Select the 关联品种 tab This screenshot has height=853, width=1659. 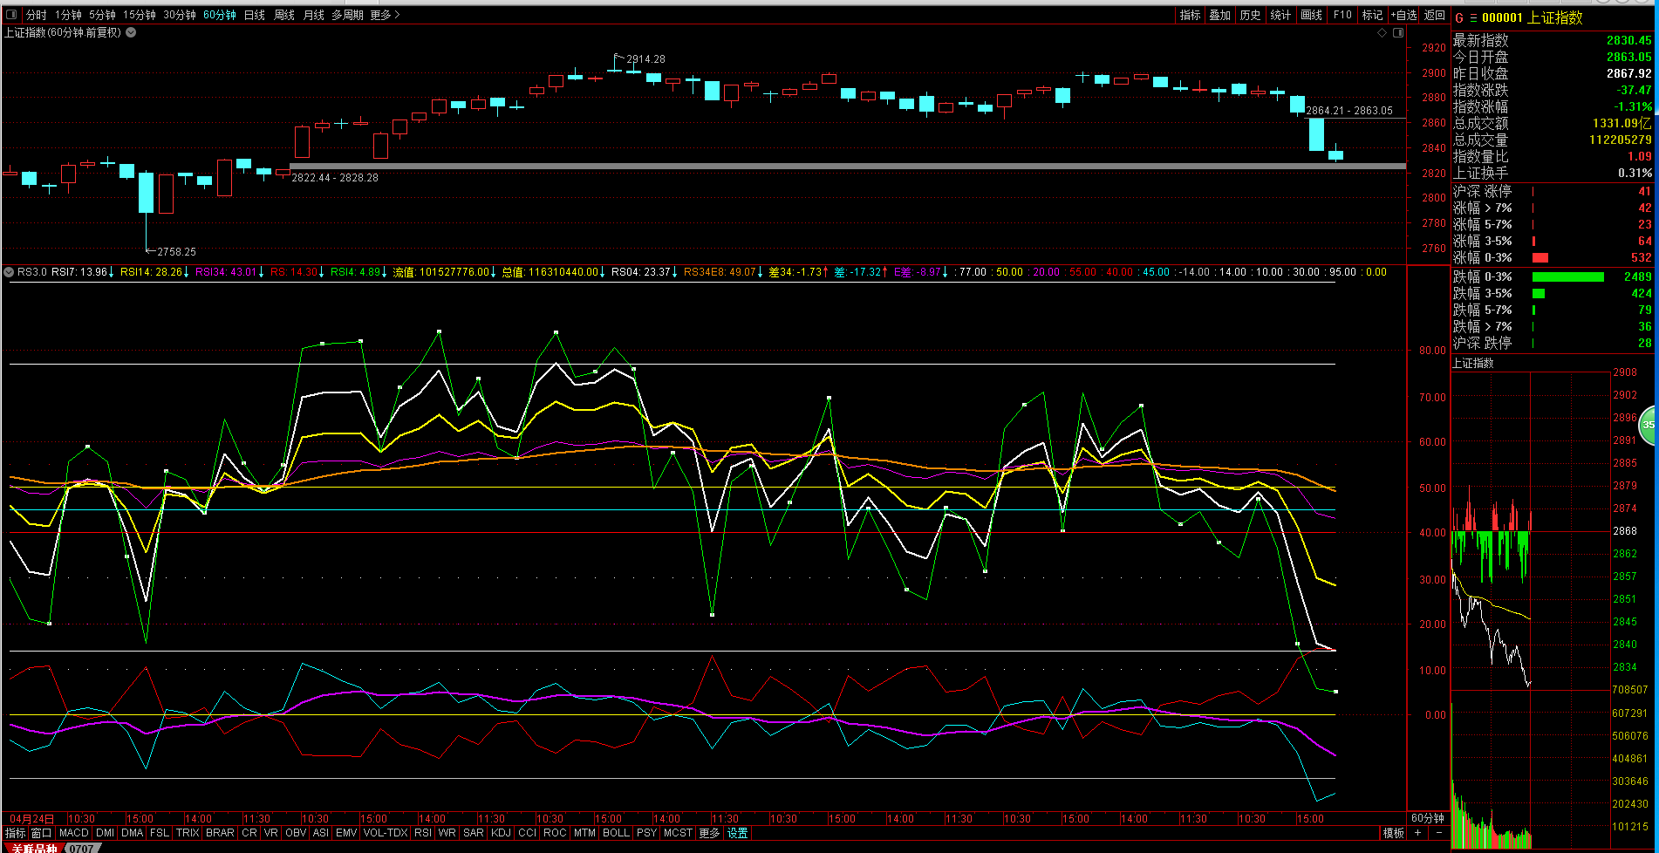35,848
